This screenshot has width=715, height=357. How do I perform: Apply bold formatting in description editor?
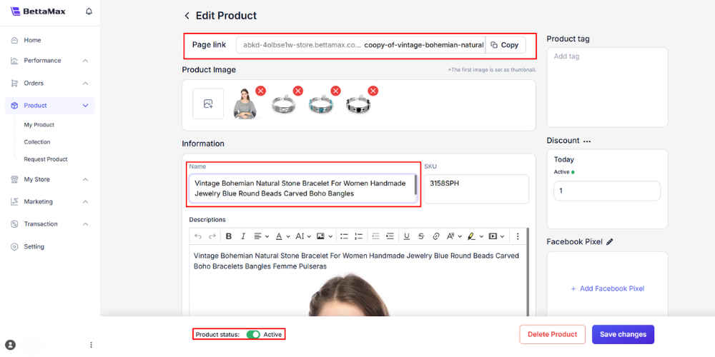click(229, 236)
